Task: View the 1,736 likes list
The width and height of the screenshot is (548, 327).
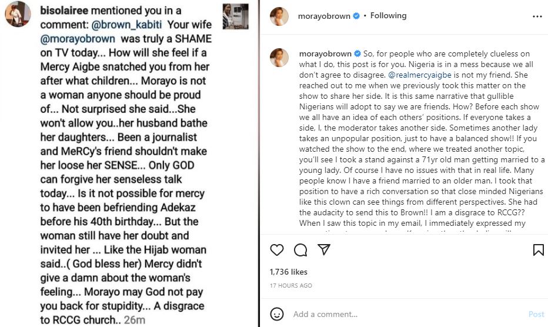Action: coord(288,272)
